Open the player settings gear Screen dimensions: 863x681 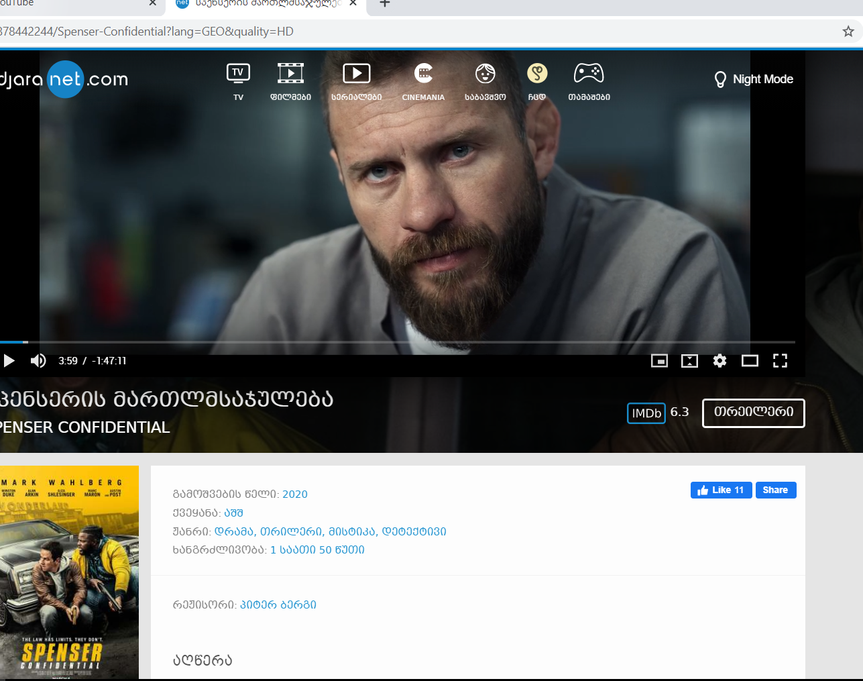(x=720, y=361)
